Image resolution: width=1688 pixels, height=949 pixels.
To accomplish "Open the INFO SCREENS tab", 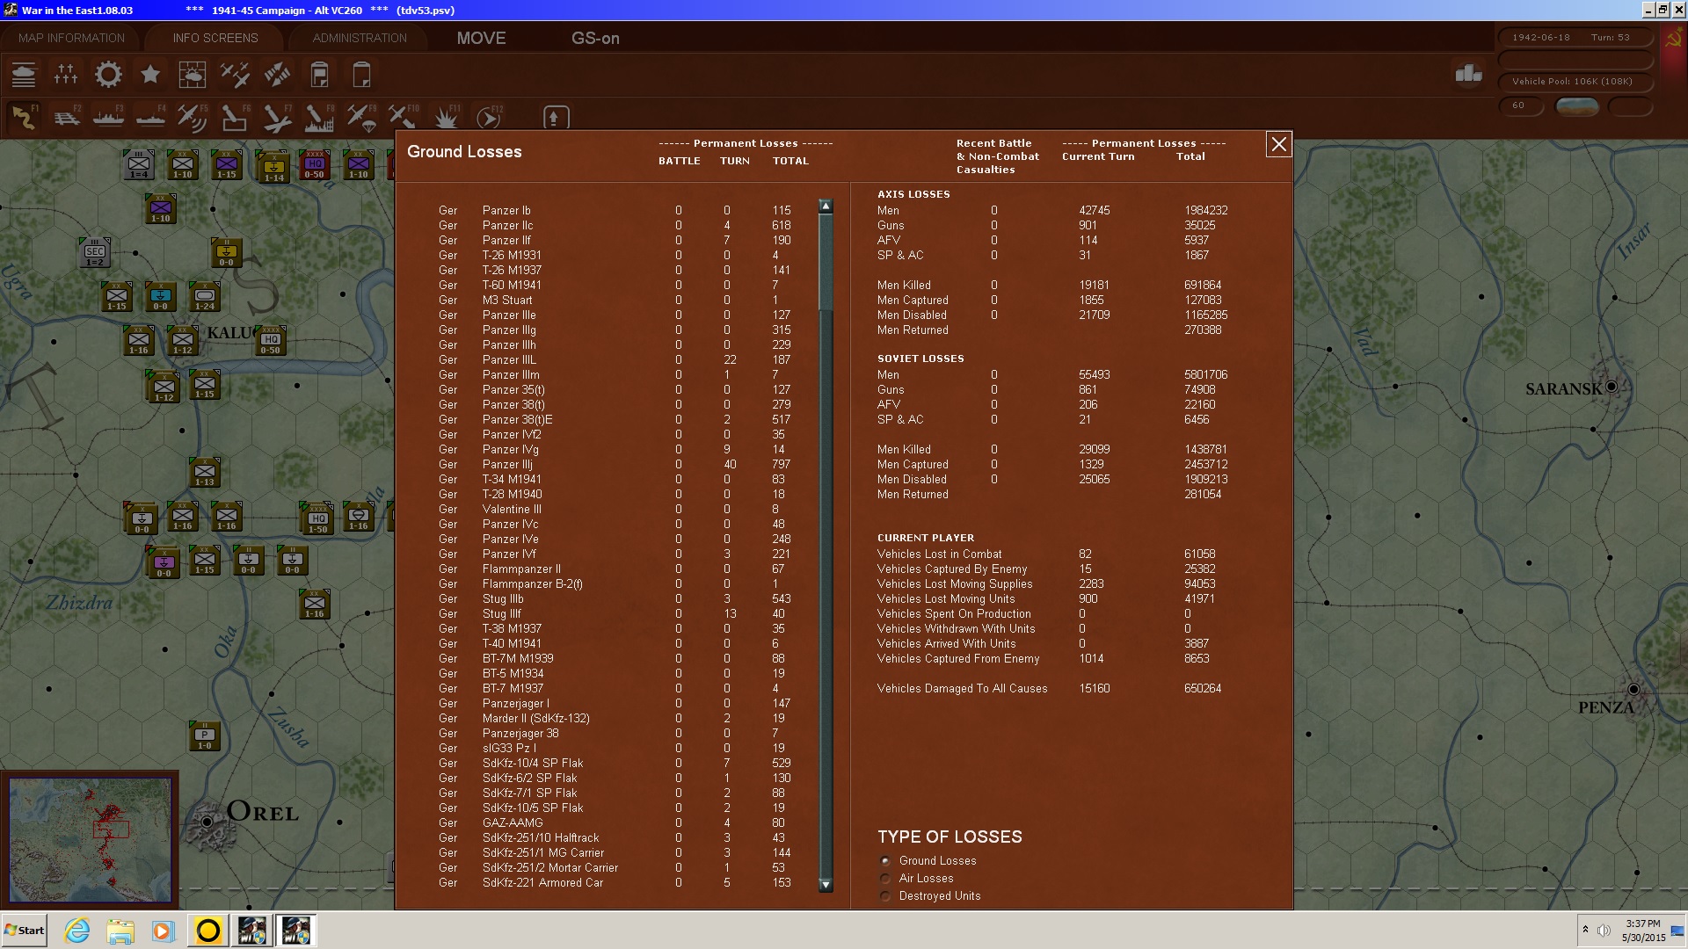I will [x=215, y=38].
